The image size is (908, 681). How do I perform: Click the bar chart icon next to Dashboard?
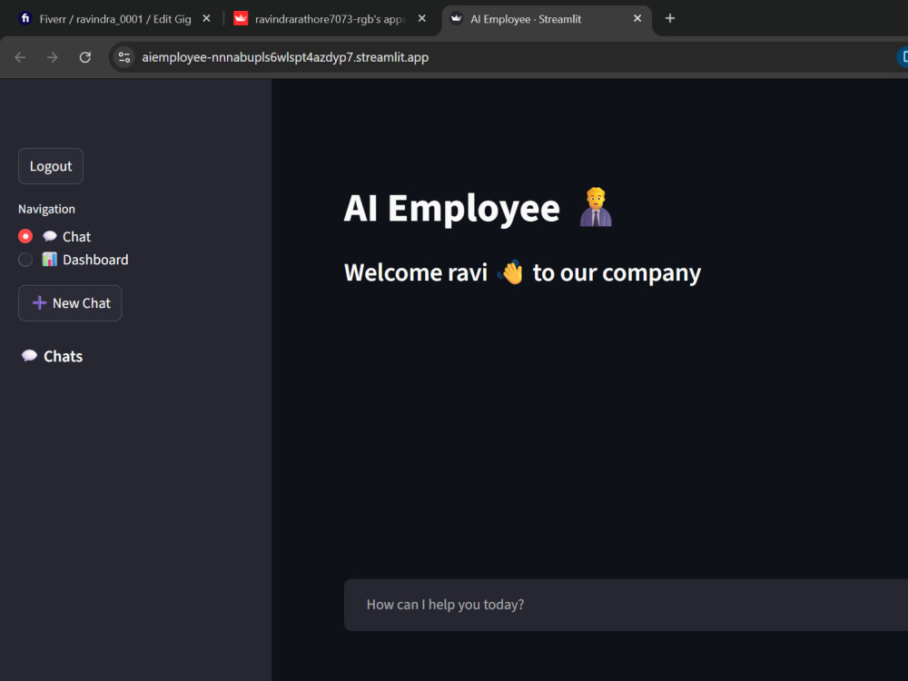(x=50, y=260)
